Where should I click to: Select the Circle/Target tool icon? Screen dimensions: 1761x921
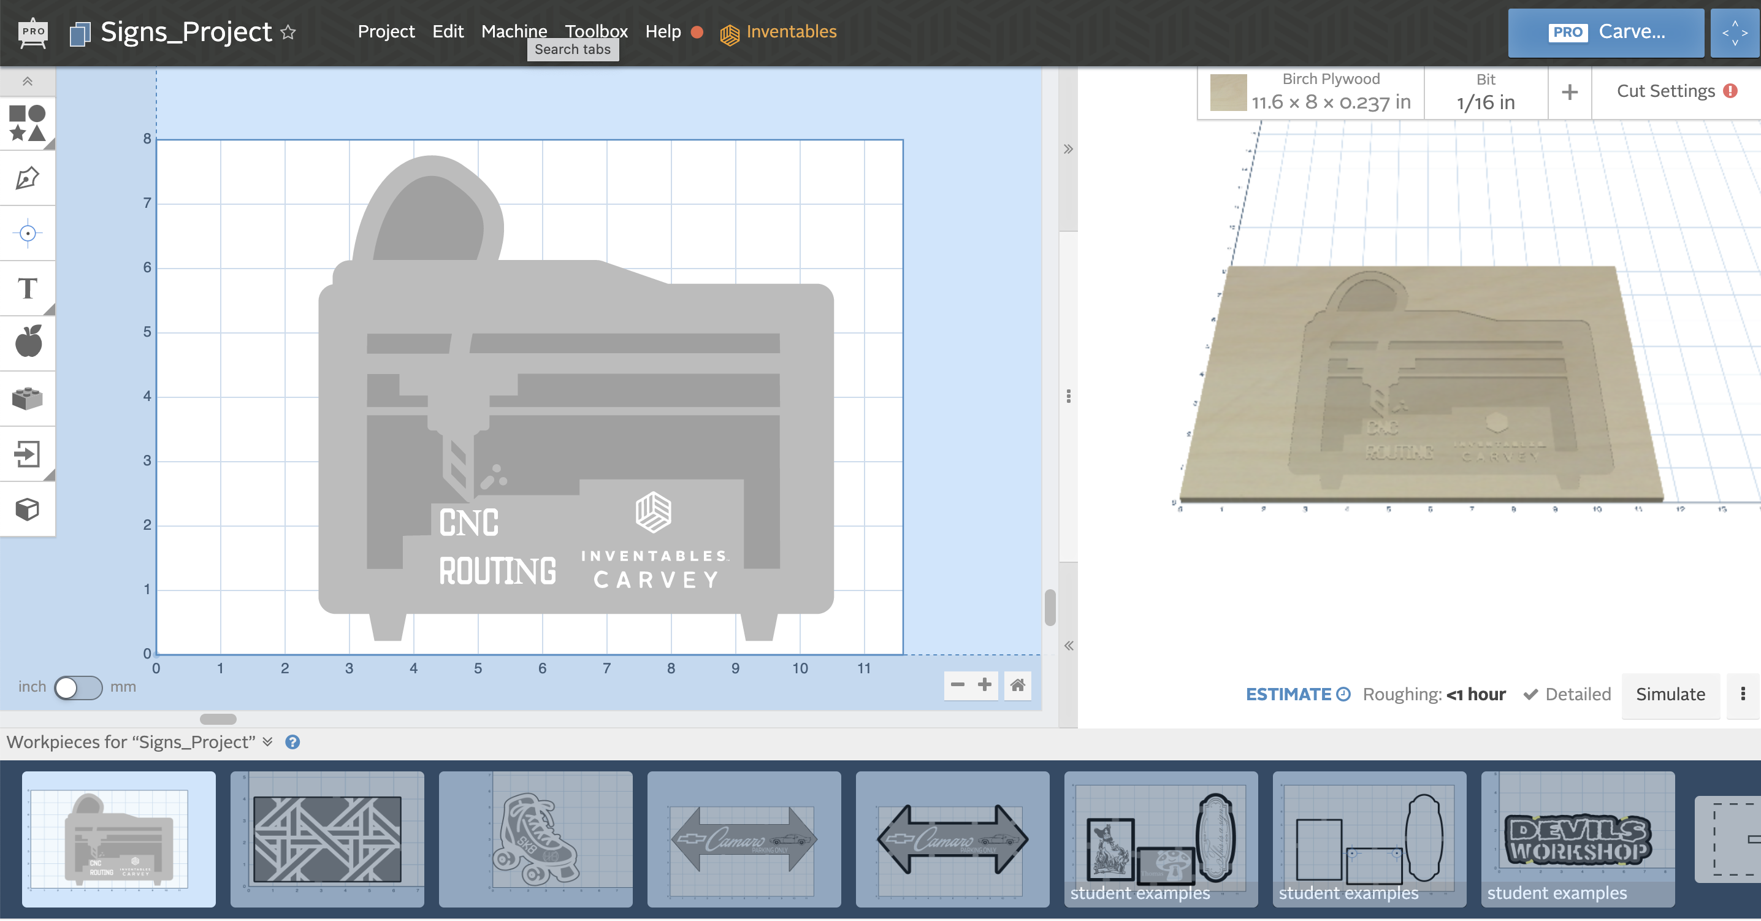29,233
